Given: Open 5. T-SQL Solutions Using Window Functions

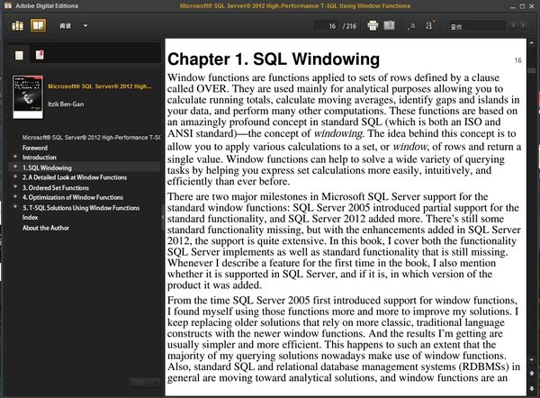Looking at the screenshot, I should pyautogui.click(x=81, y=208).
